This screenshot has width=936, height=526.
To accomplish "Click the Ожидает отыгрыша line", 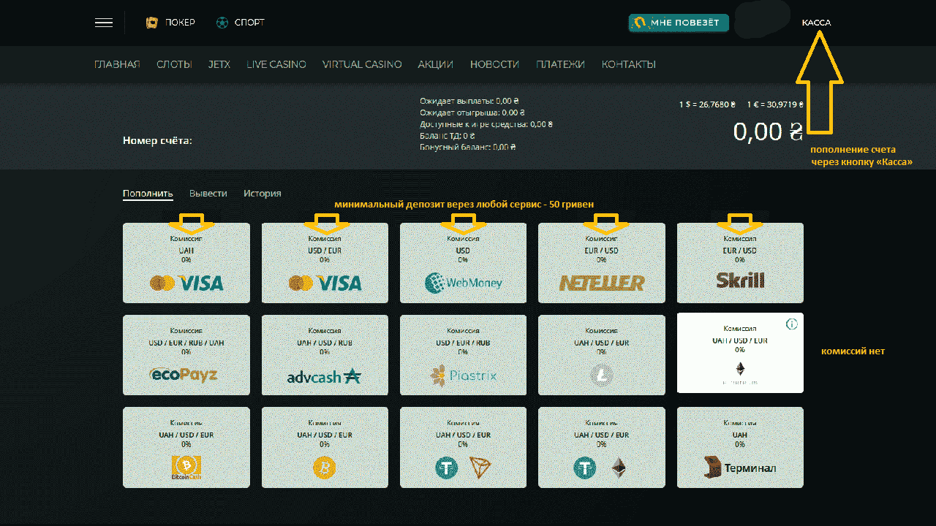I will (472, 113).
